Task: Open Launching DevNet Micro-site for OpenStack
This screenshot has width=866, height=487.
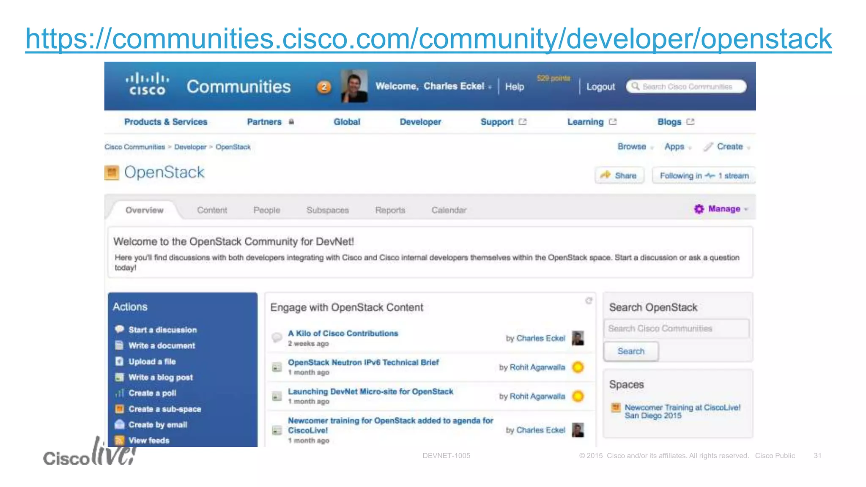Action: pyautogui.click(x=370, y=391)
